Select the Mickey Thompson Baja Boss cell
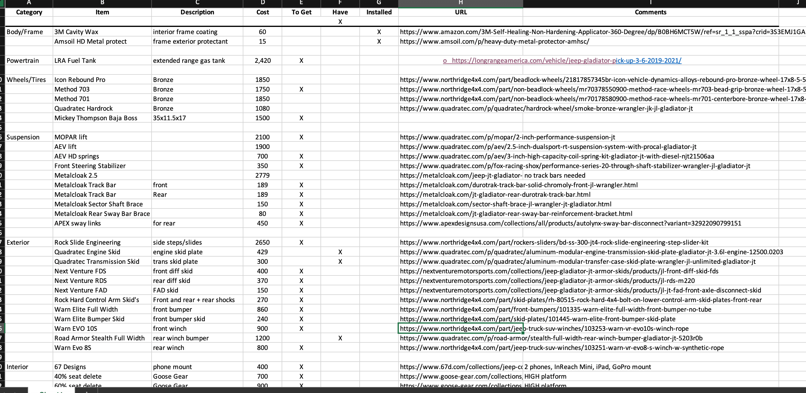The height and width of the screenshot is (393, 806). pos(102,118)
